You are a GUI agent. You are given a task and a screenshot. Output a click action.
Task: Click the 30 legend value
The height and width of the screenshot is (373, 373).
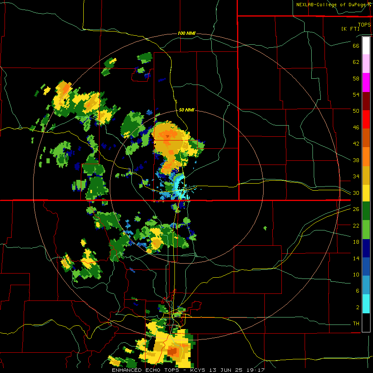(356, 193)
